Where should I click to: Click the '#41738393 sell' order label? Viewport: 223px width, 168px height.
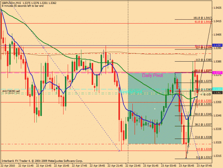pyautogui.click(x=11, y=91)
